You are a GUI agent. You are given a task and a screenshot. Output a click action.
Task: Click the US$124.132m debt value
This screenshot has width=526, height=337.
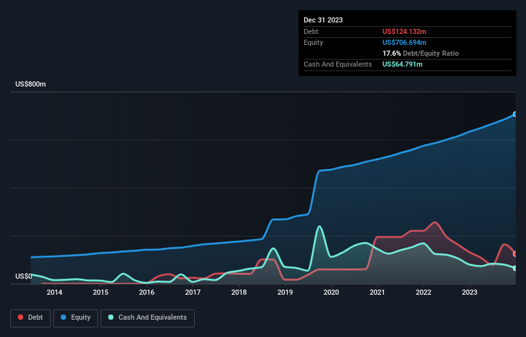(404, 31)
